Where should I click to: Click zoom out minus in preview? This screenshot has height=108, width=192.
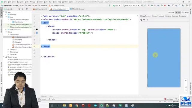pyautogui.click(x=186, y=84)
